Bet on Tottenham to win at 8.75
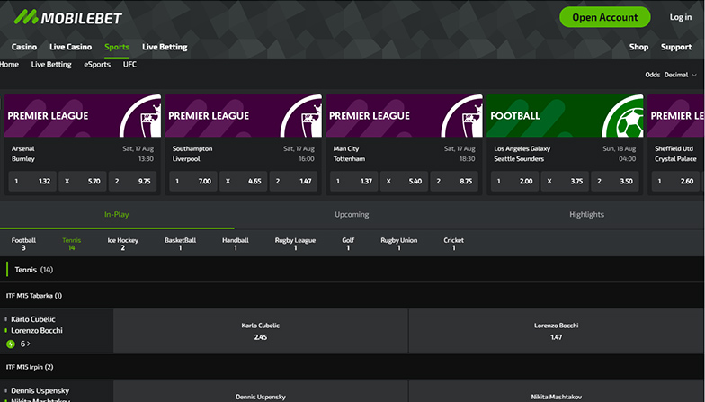The image size is (705, 402). (454, 182)
